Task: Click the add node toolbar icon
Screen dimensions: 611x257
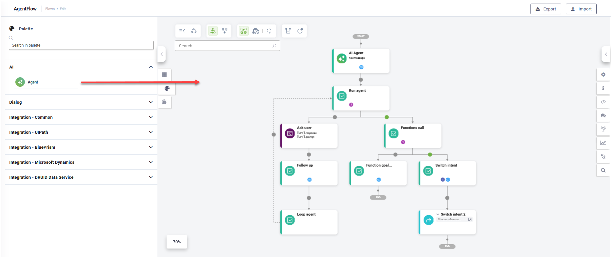Action: pyautogui.click(x=288, y=31)
